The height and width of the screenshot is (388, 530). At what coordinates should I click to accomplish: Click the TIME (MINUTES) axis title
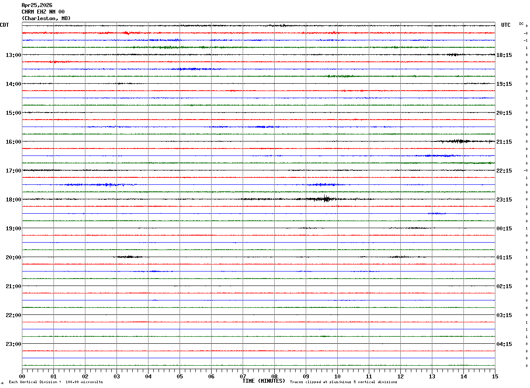[x=264, y=381]
